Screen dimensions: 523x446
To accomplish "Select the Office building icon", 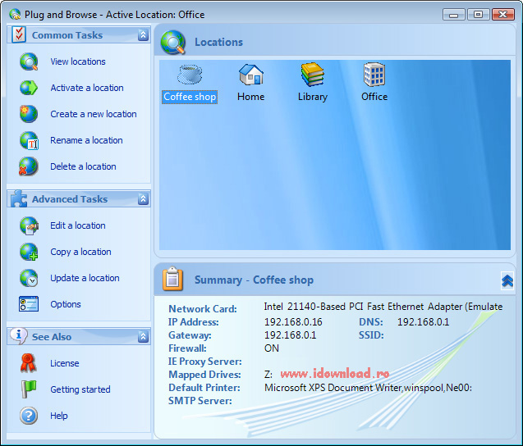I will [x=374, y=75].
